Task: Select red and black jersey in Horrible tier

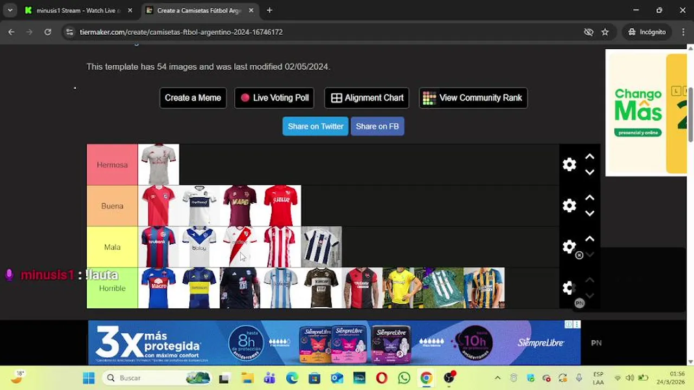Action: [362, 288]
